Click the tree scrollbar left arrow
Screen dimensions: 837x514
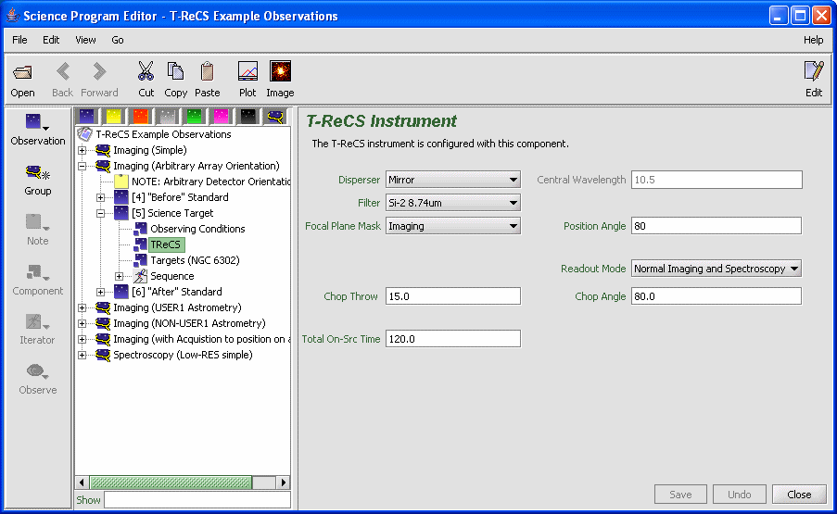(x=82, y=483)
